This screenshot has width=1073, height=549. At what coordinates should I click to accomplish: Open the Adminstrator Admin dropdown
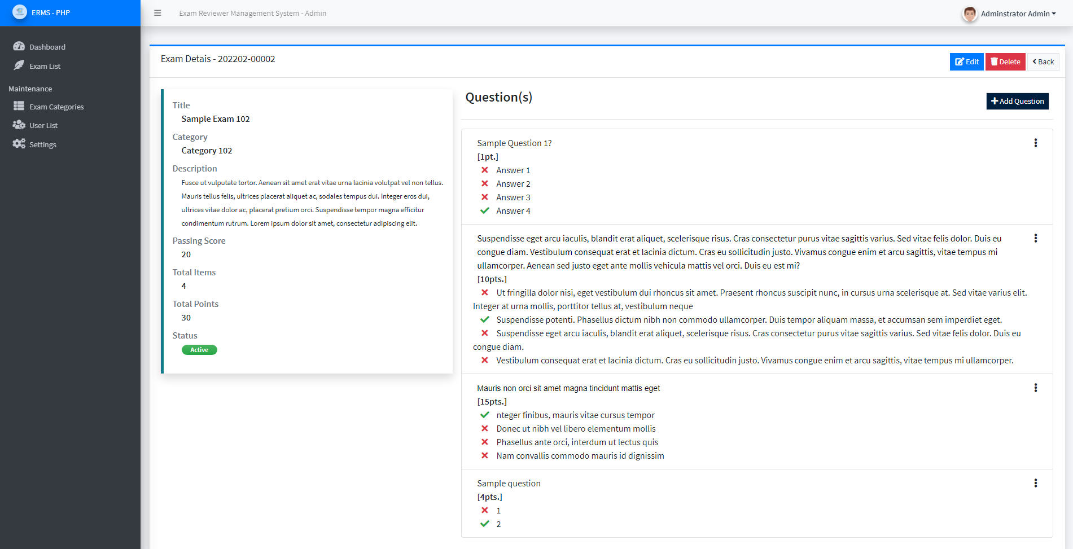click(1018, 14)
